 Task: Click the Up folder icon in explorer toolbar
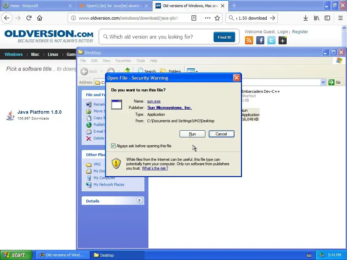pos(127,70)
